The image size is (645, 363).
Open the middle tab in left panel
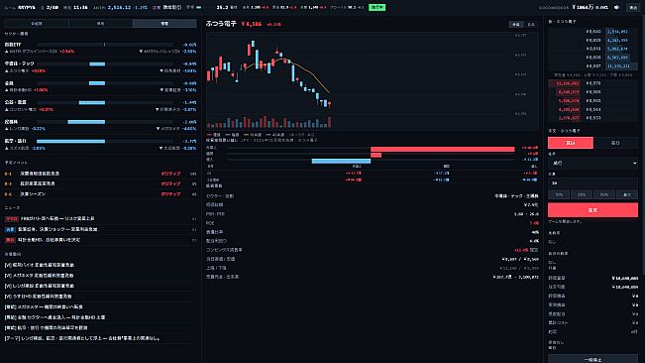(x=100, y=24)
